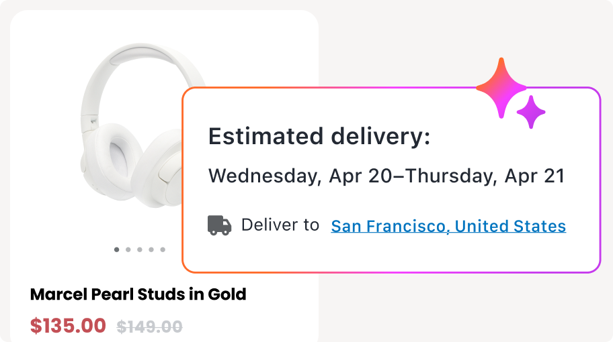Click the United States part of the link
Image resolution: width=613 pixels, height=342 pixels.
[x=510, y=226]
